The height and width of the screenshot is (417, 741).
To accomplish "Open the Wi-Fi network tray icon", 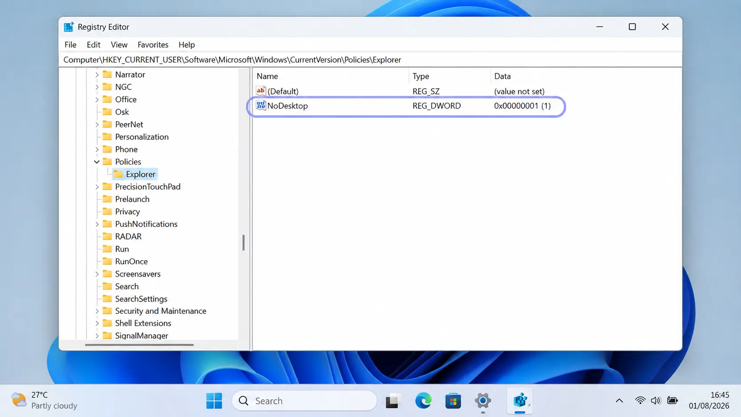I will click(640, 400).
